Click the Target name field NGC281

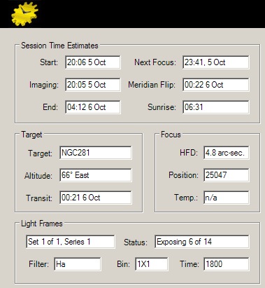[x=96, y=153]
